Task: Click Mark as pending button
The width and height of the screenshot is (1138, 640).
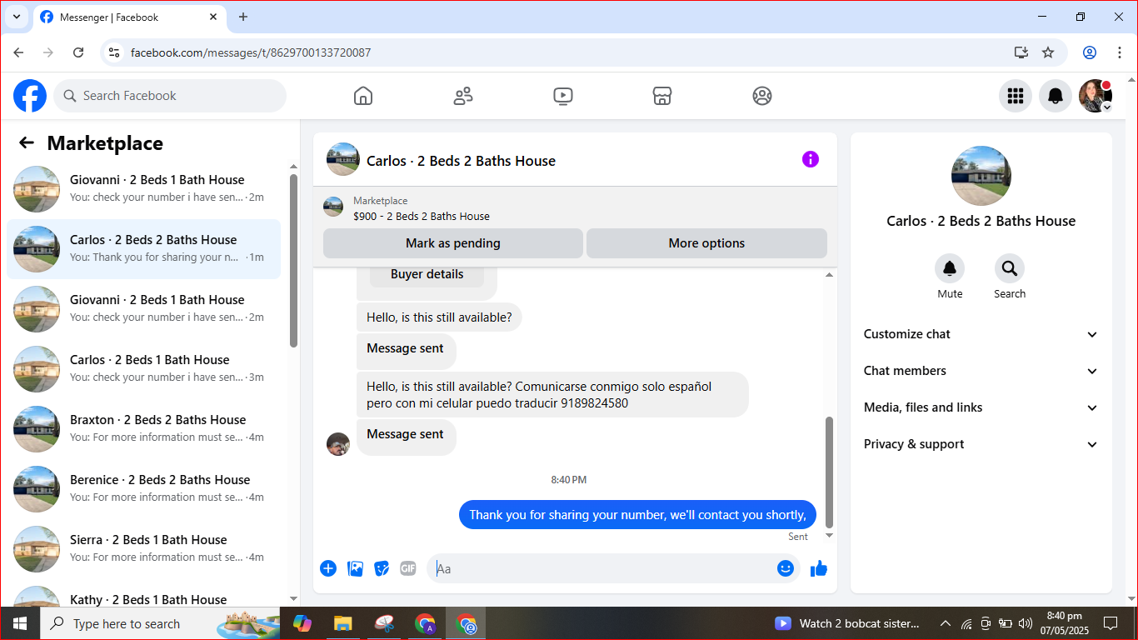Action: tap(453, 243)
